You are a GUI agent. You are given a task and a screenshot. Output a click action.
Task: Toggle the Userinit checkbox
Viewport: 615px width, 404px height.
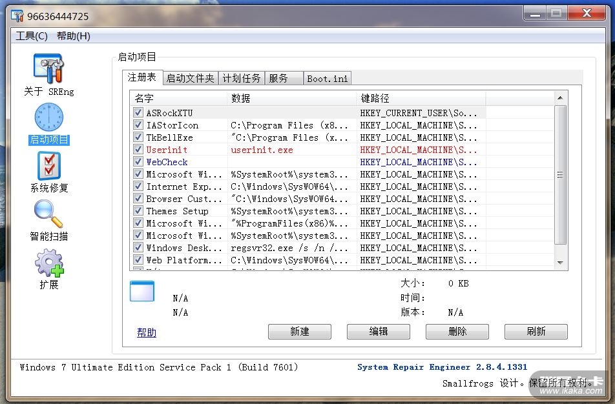138,149
